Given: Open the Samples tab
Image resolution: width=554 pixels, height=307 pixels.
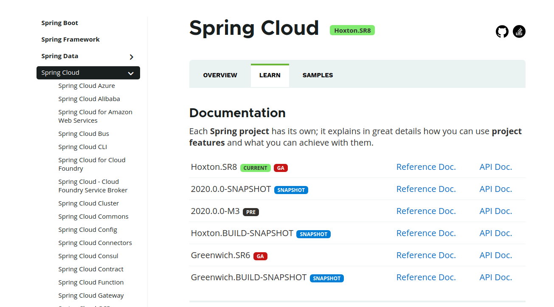Looking at the screenshot, I should click(318, 75).
